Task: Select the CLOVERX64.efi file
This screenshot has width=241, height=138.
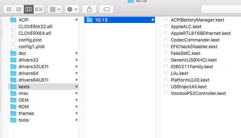Action: point(35,33)
